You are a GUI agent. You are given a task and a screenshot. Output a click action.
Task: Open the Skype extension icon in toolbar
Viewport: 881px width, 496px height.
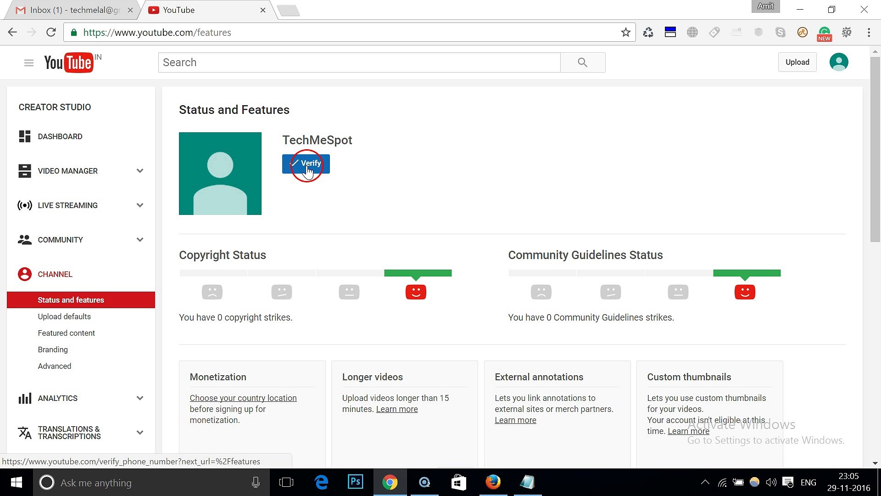click(781, 32)
